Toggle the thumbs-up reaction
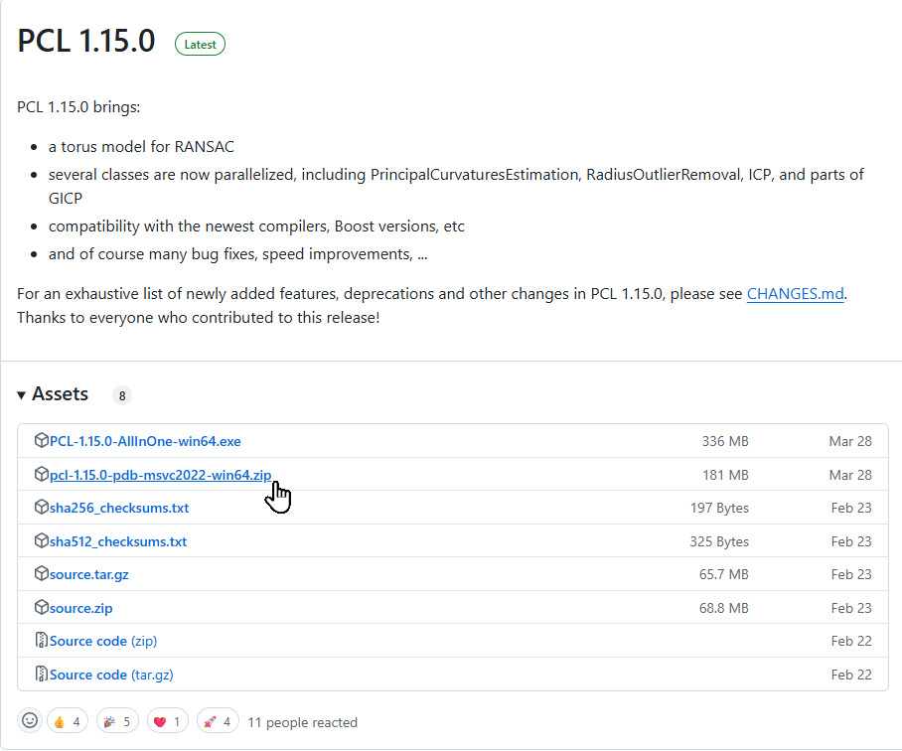Viewport: 902px width, 751px height. (67, 720)
